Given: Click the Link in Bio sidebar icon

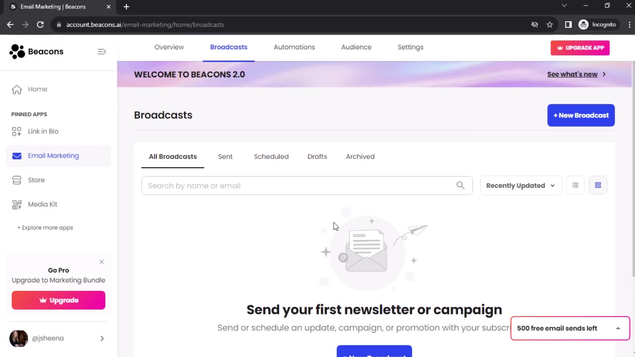Looking at the screenshot, I should coord(17,131).
